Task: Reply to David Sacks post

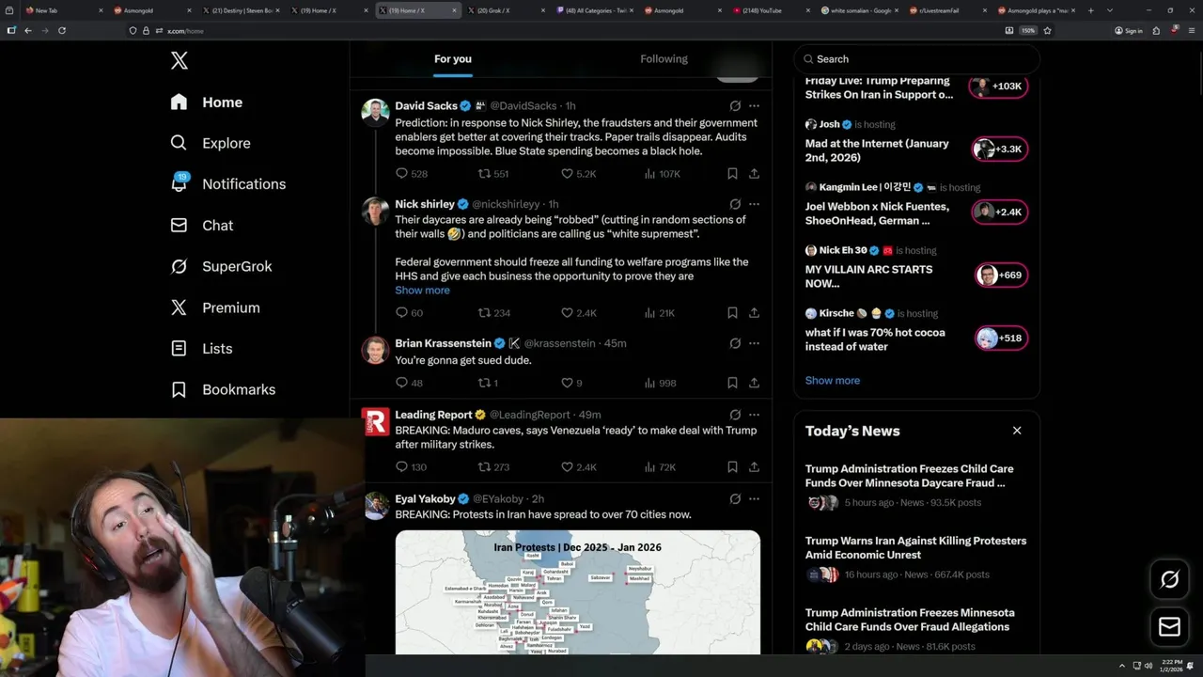Action: point(412,174)
